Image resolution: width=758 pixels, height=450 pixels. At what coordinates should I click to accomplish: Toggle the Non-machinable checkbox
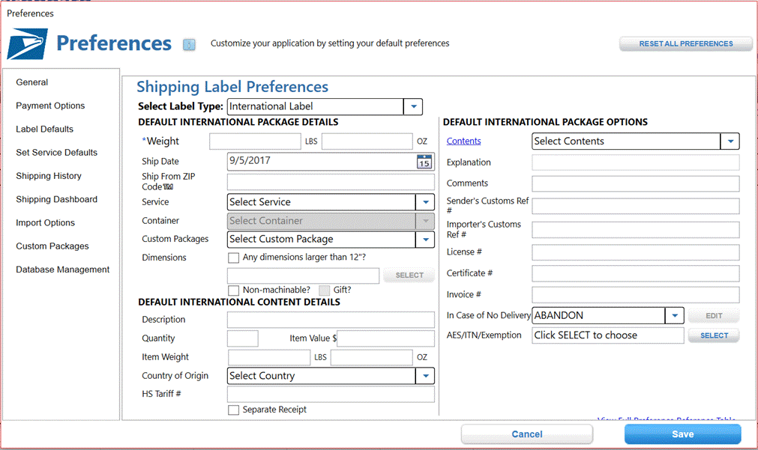click(233, 291)
